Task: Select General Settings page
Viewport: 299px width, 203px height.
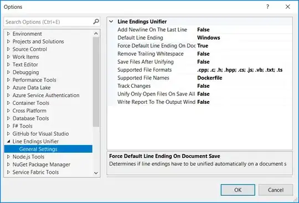Action: pyautogui.click(x=48, y=149)
